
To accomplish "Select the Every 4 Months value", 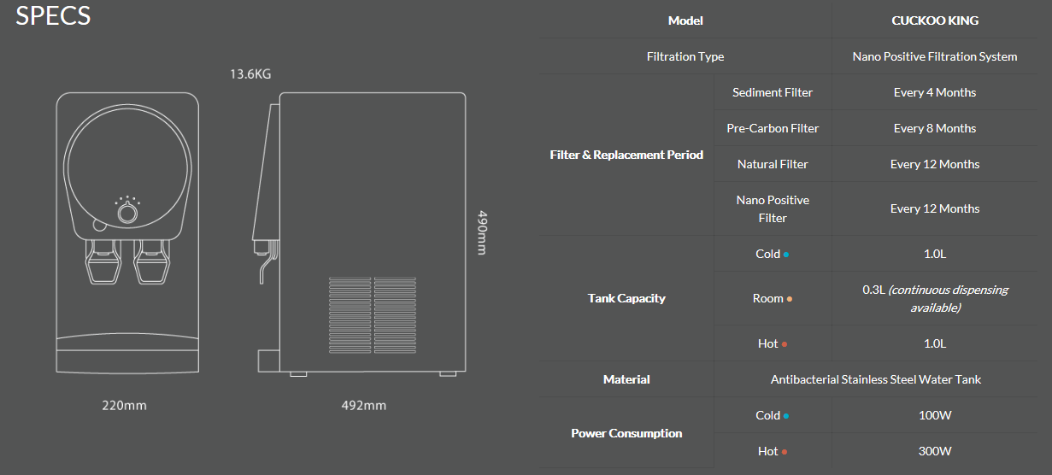I will tap(935, 92).
